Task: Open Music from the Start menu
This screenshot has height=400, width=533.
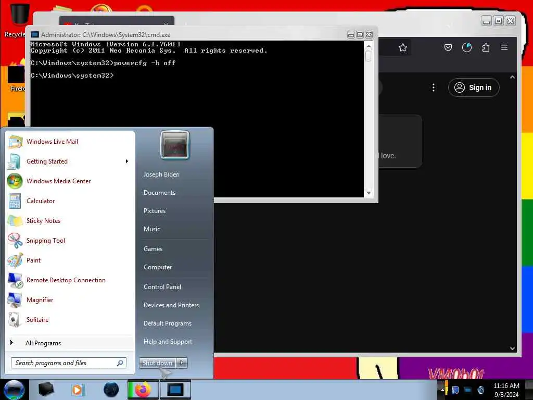Action: (151, 229)
